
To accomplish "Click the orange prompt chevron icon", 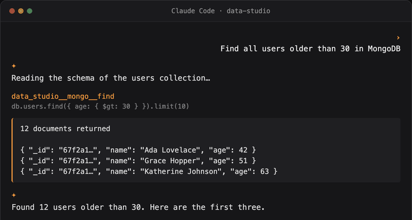I will pos(398,38).
